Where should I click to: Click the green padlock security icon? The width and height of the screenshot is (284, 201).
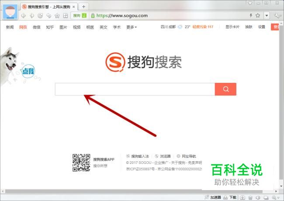tap(93, 16)
